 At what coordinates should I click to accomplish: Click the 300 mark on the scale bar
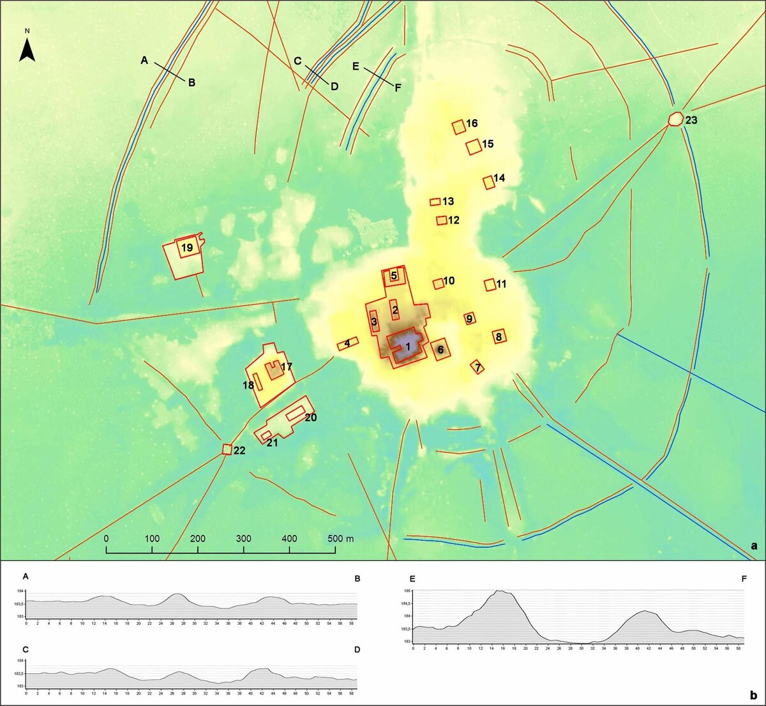coord(244,539)
